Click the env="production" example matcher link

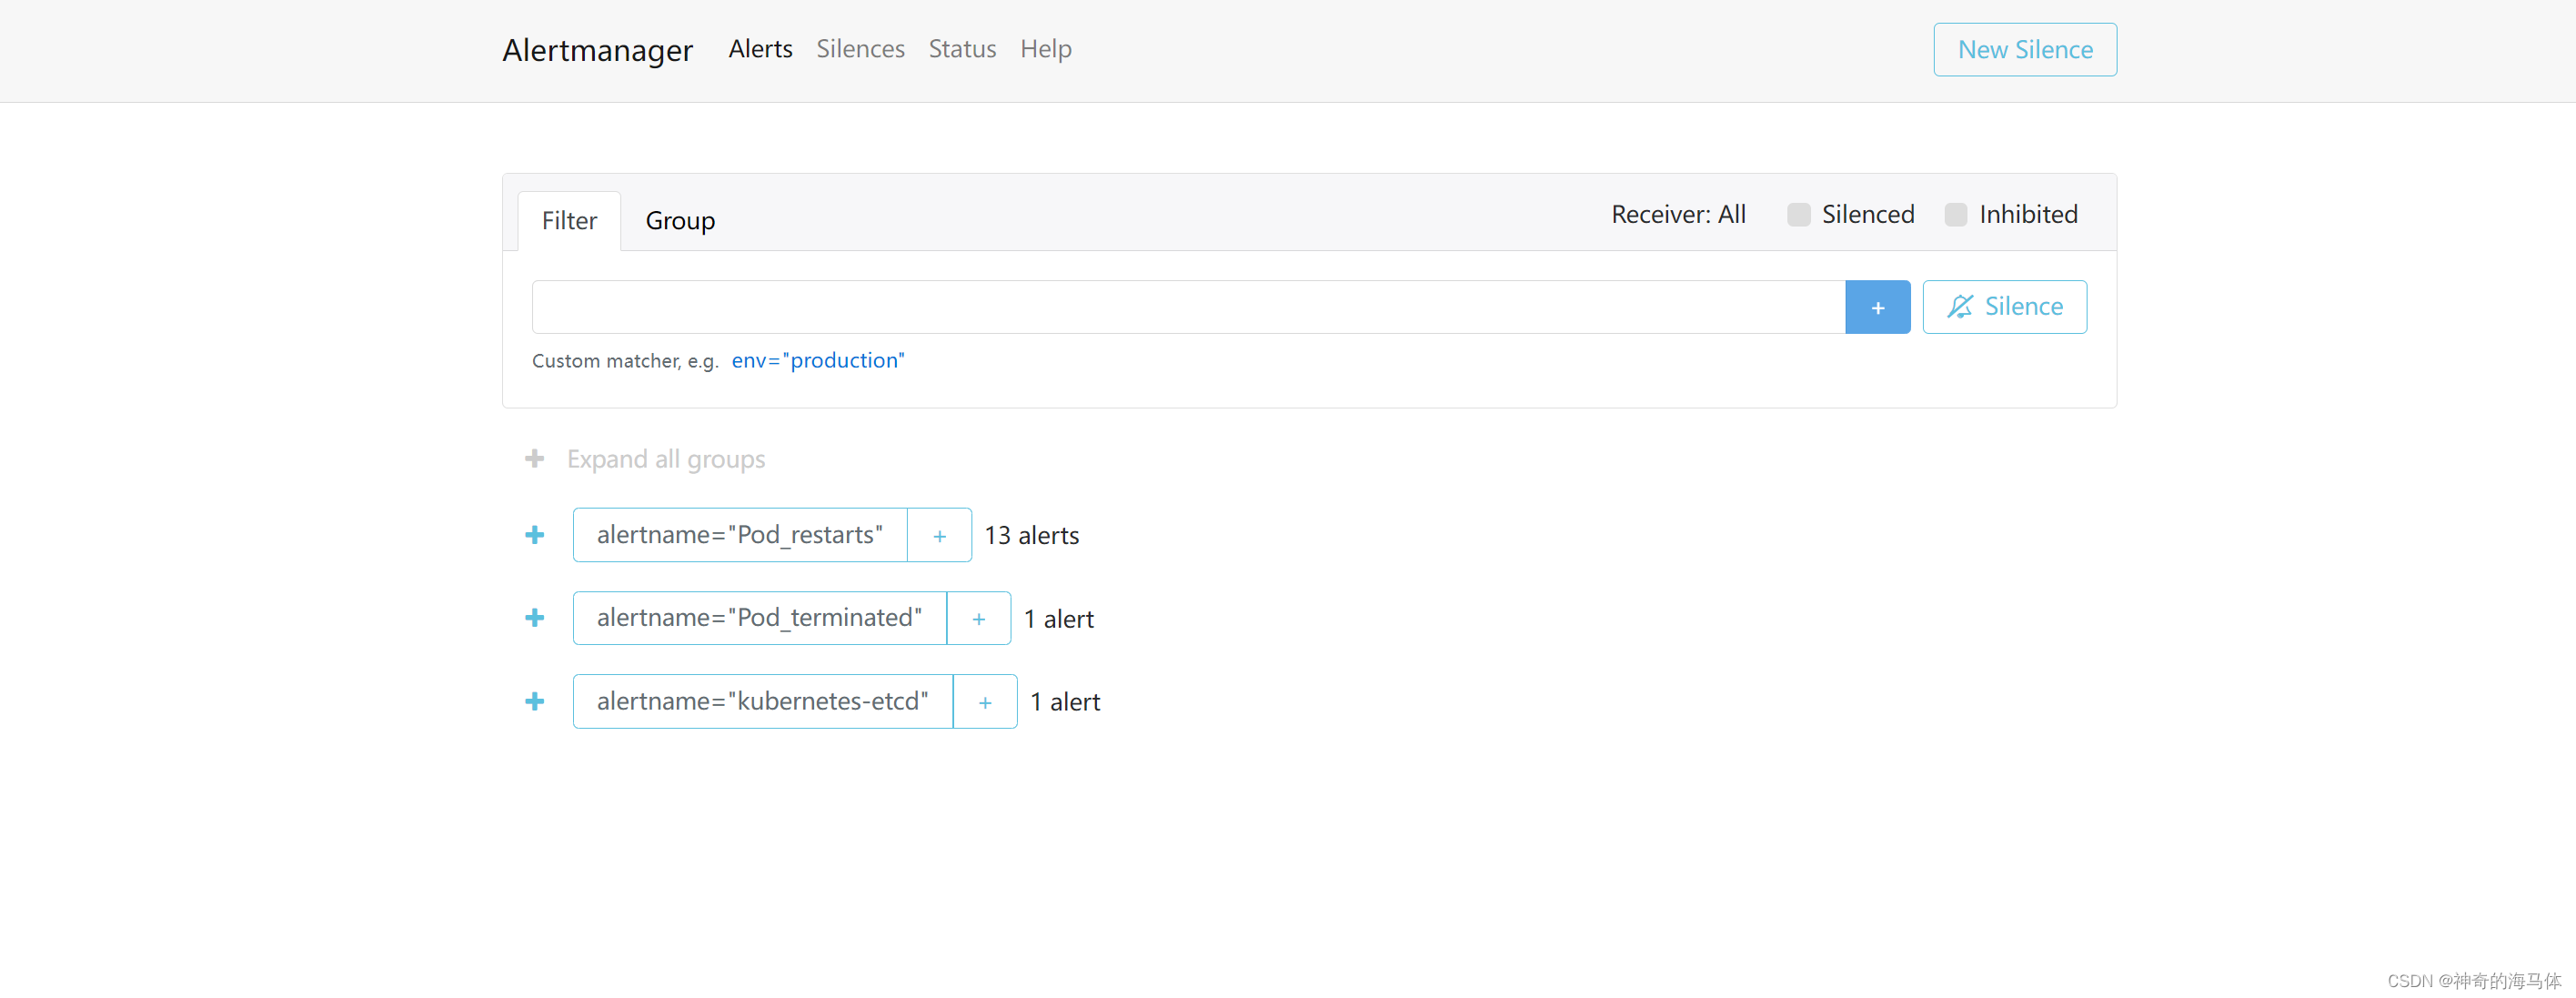(x=817, y=360)
